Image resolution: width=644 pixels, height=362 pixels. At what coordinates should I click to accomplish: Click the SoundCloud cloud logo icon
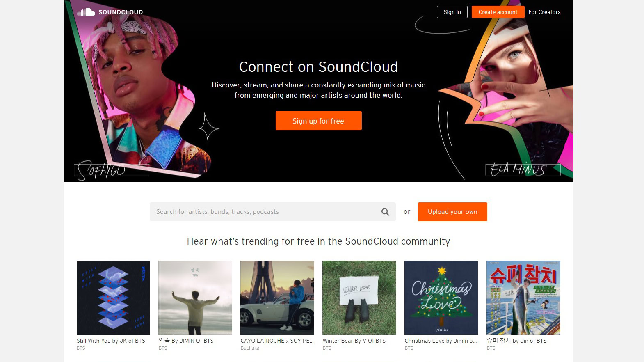tap(87, 12)
